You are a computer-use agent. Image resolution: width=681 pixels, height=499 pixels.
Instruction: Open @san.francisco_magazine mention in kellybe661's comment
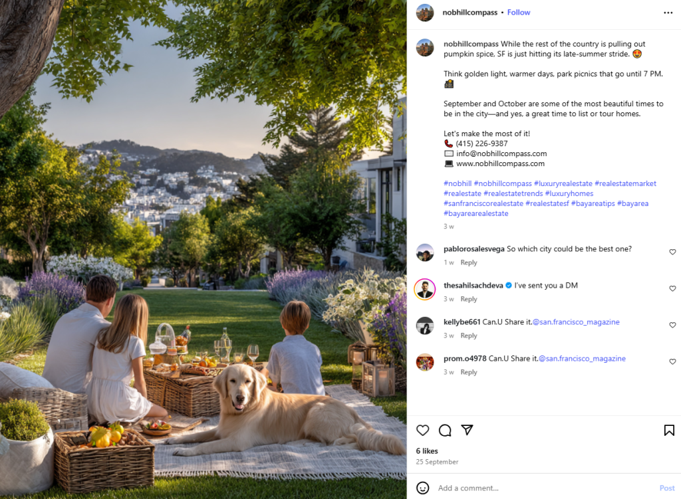coord(576,322)
